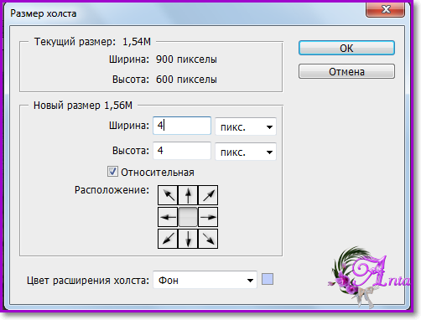Screen dimensions: 421x320
Task: Anchor canvas to middle-right arrow
Action: coord(208,217)
